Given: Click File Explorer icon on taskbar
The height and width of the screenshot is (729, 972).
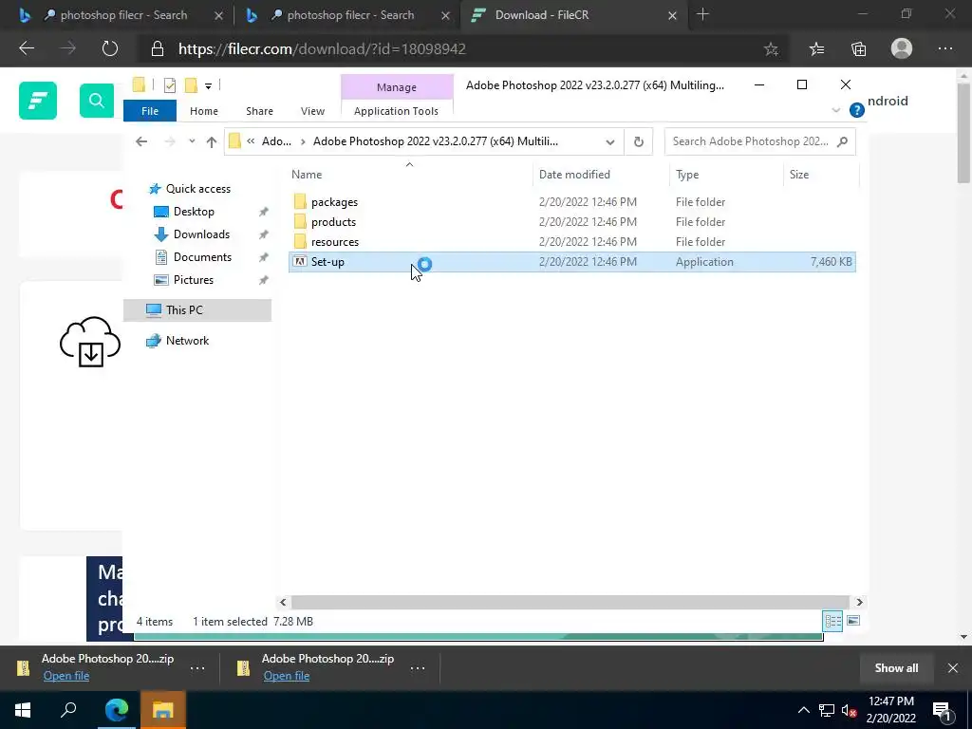Looking at the screenshot, I should point(162,710).
